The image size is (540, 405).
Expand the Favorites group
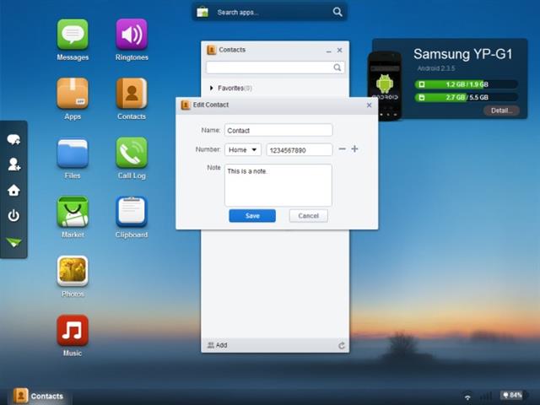click(x=212, y=88)
